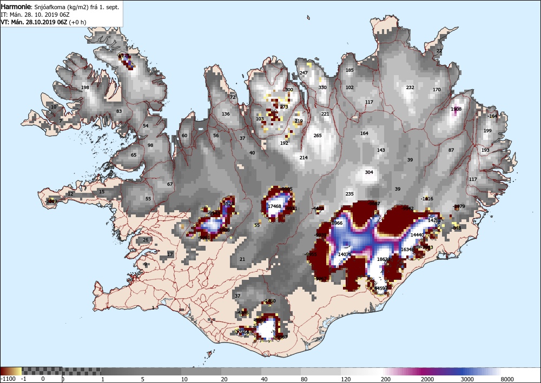Click the map value 102
The image size is (541, 383).
349,88
